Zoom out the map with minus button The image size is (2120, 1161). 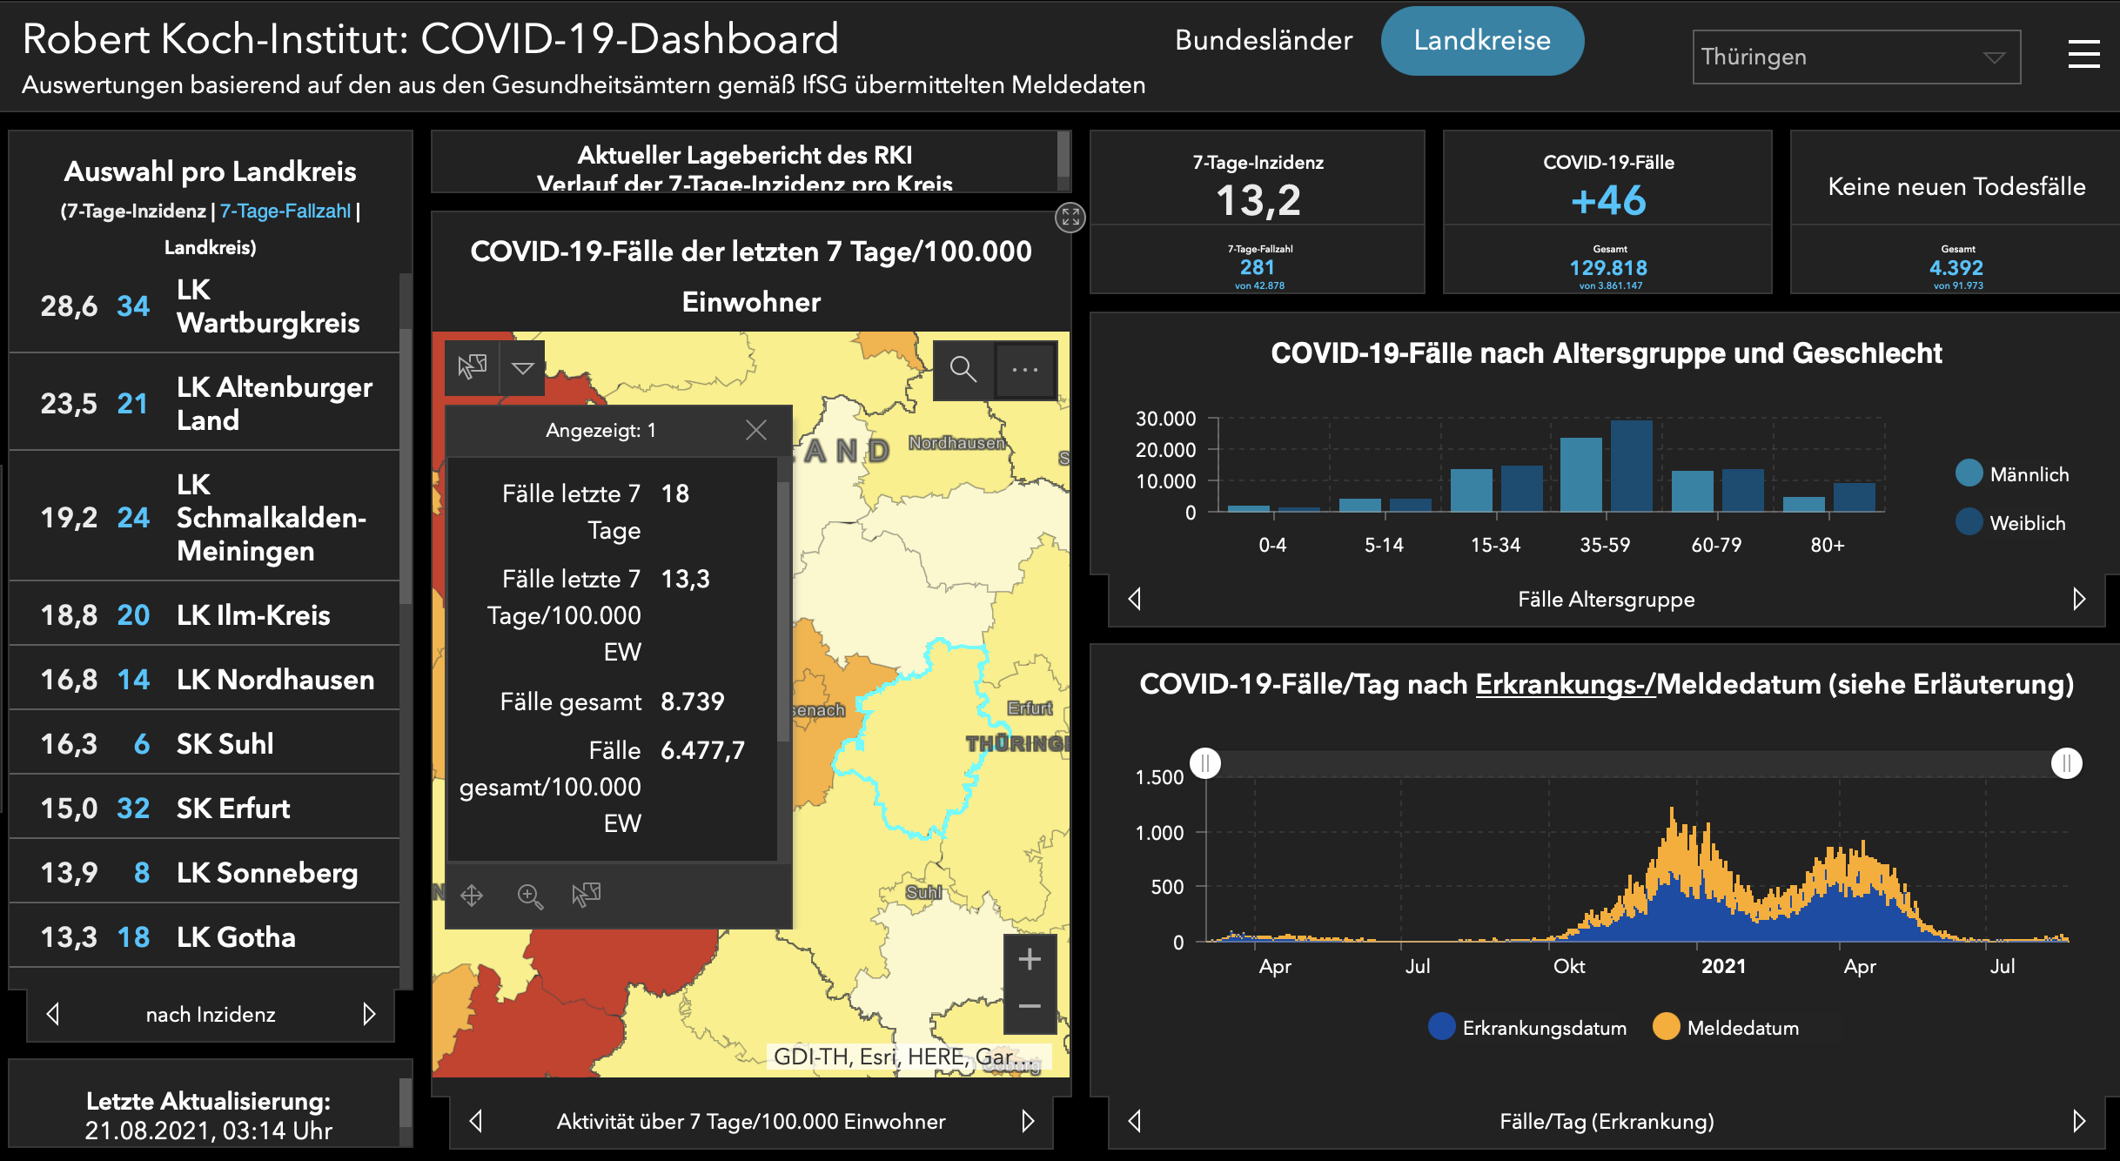1030,1007
